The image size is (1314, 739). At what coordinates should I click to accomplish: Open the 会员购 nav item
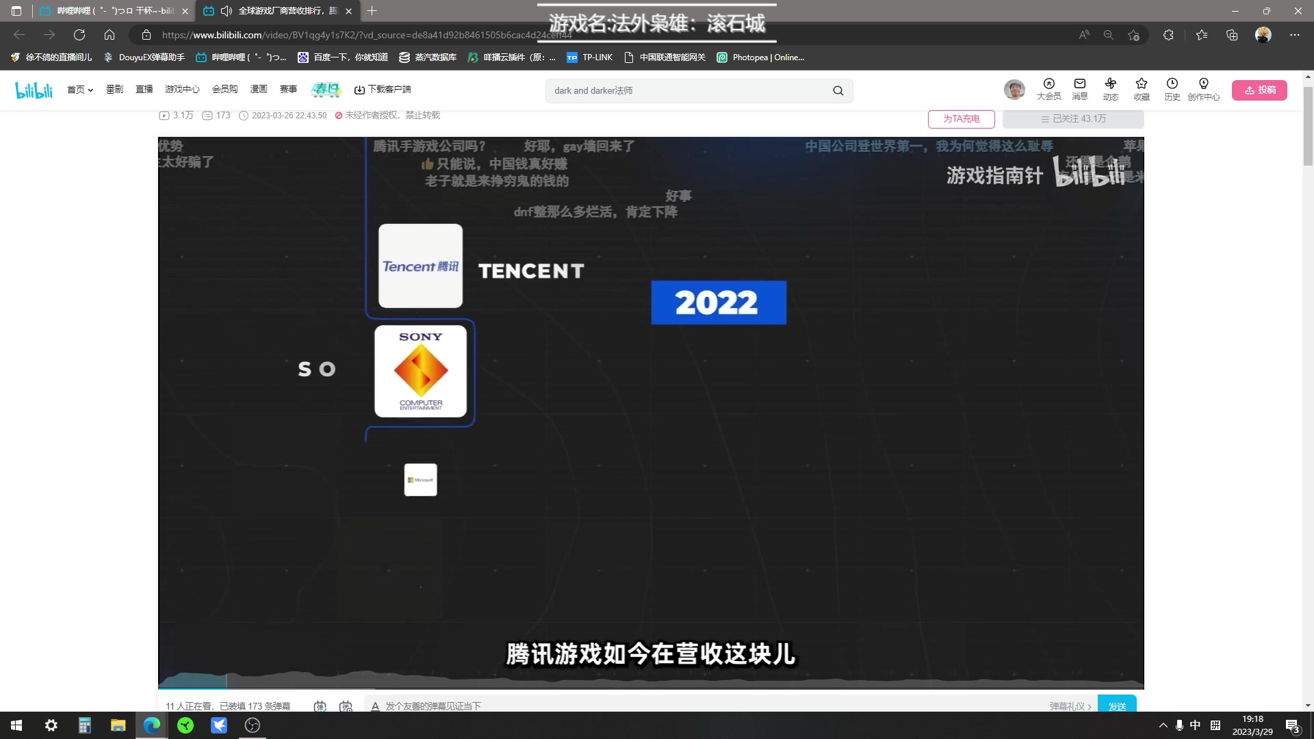224,90
